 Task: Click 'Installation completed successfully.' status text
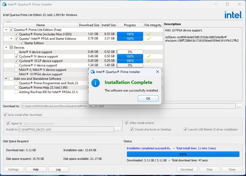[x=149, y=148]
